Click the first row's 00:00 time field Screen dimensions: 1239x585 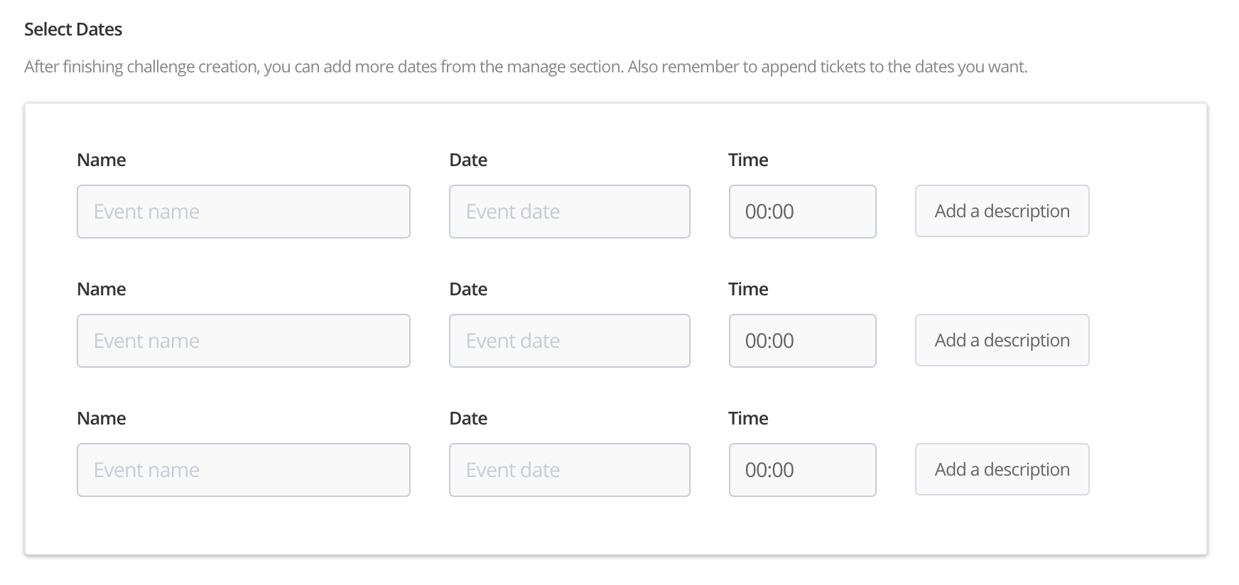pyautogui.click(x=802, y=212)
